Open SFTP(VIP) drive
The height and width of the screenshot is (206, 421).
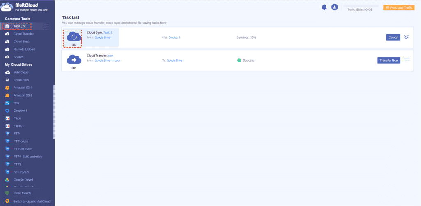[x=21, y=172]
